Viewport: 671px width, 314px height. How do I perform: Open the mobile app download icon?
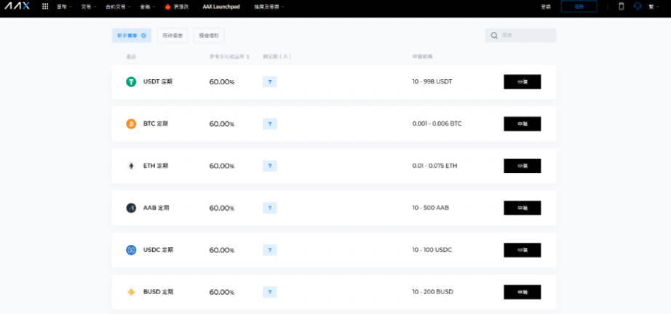[x=621, y=7]
